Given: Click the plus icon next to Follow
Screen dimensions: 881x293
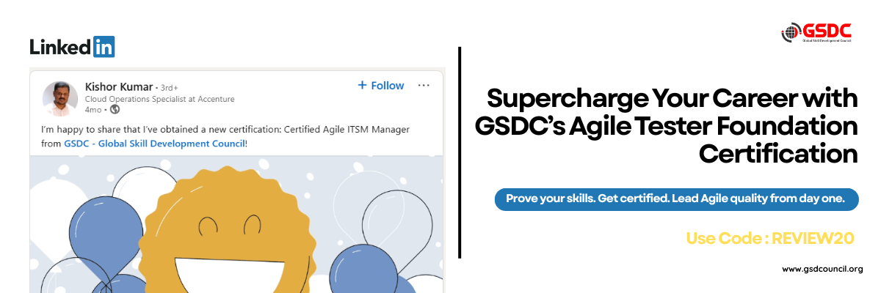Looking at the screenshot, I should [362, 86].
